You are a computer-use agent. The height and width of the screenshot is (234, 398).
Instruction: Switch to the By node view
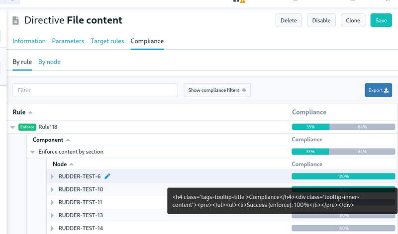click(x=49, y=62)
